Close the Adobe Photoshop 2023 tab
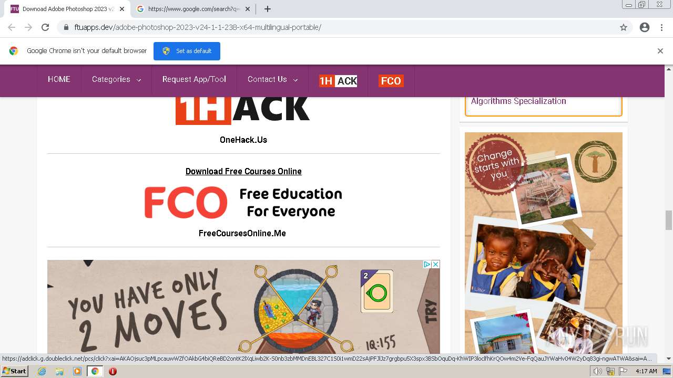 click(121, 9)
